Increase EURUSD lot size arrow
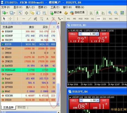Viewport: 127px width, 113px height. point(97,34)
